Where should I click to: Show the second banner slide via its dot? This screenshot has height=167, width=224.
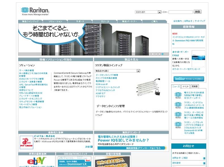coord(156,54)
